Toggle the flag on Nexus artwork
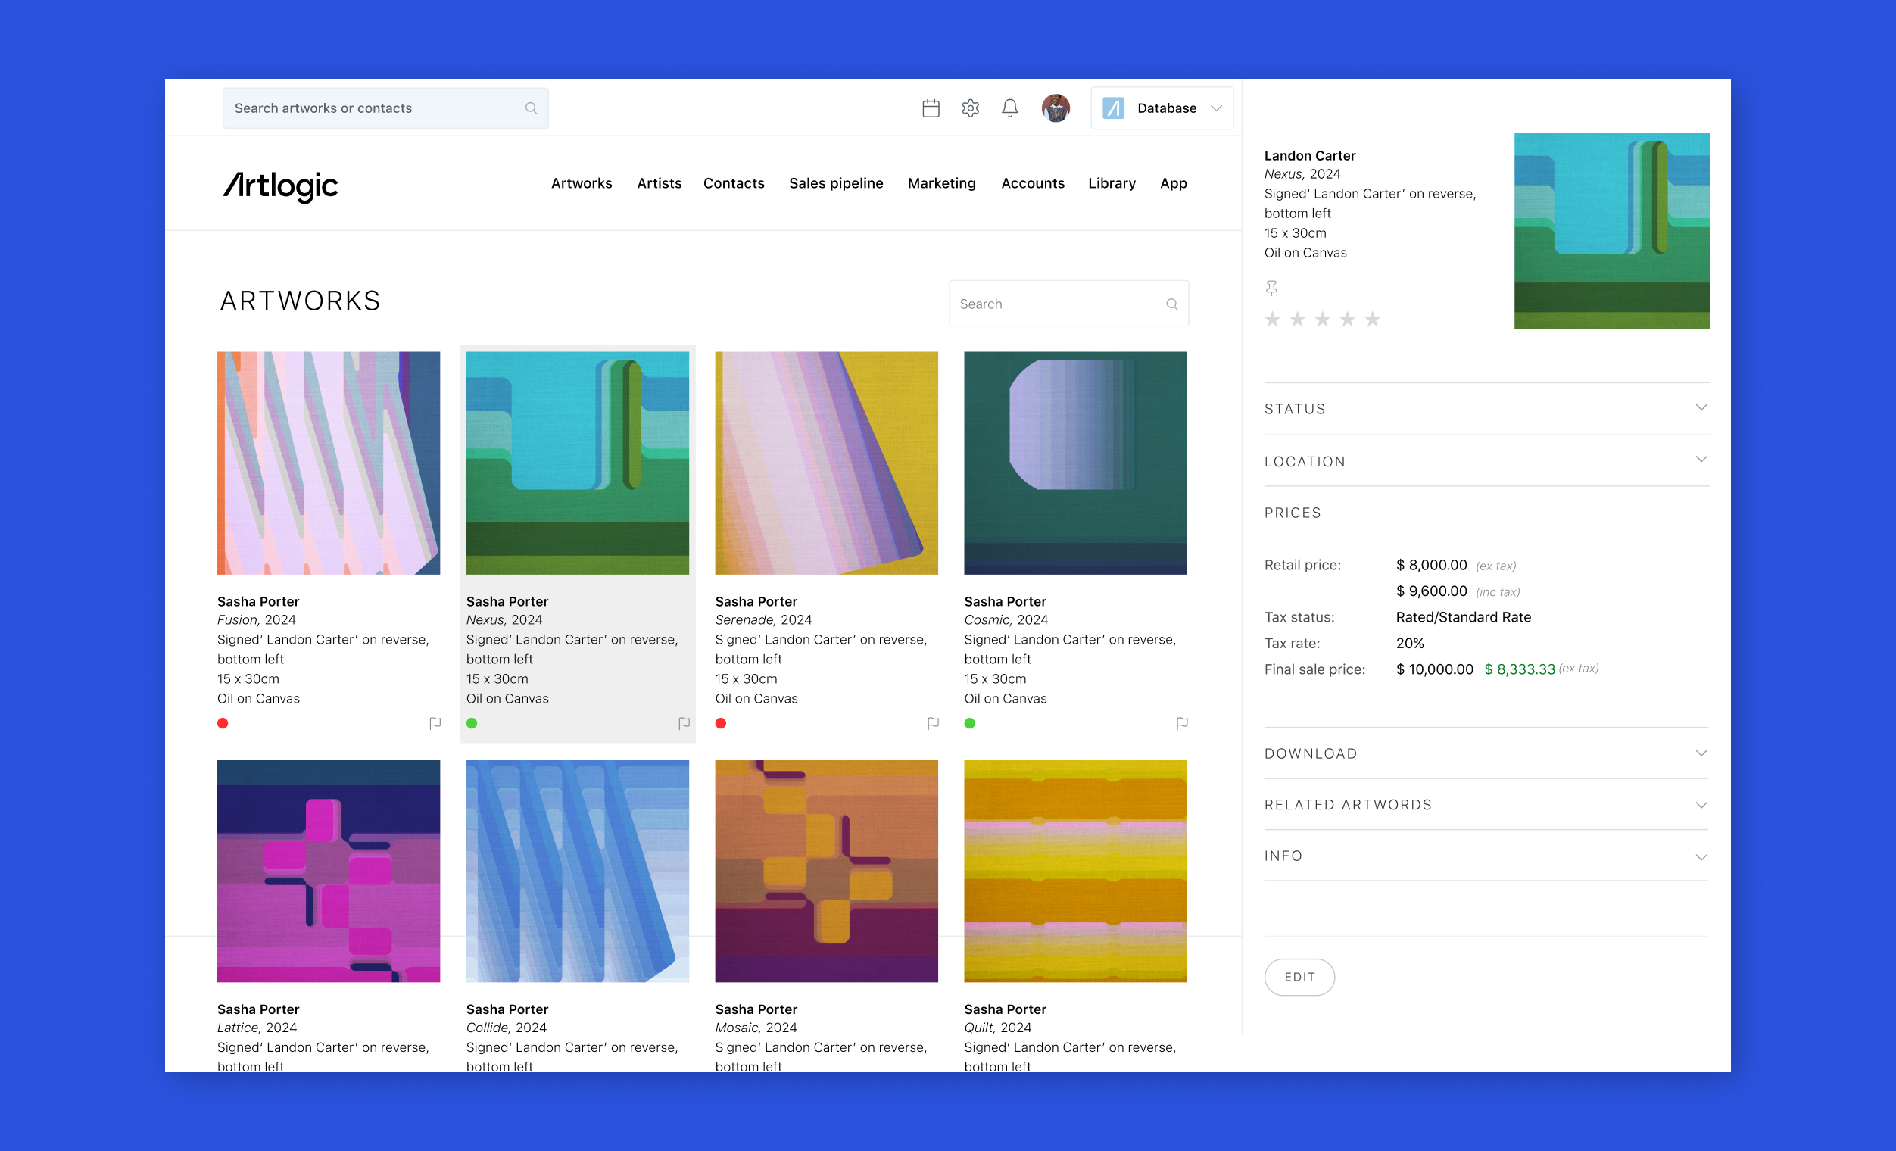The image size is (1896, 1151). (x=683, y=723)
